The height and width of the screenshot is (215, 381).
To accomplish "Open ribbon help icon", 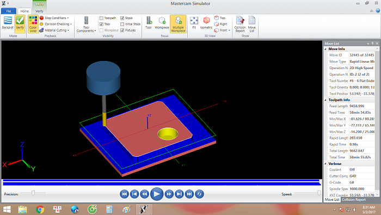I will [378, 11].
